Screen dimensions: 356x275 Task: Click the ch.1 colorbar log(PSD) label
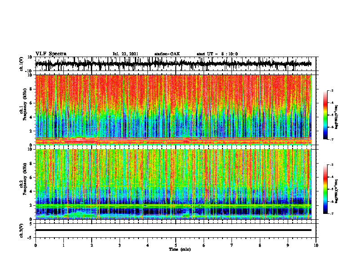[x=336, y=117]
